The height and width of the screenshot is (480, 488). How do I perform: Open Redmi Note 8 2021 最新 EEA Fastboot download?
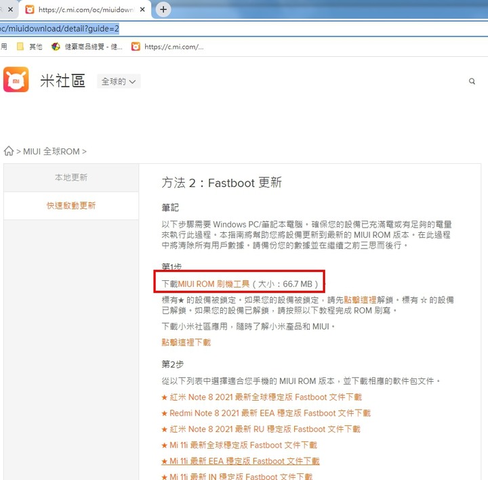click(x=266, y=413)
